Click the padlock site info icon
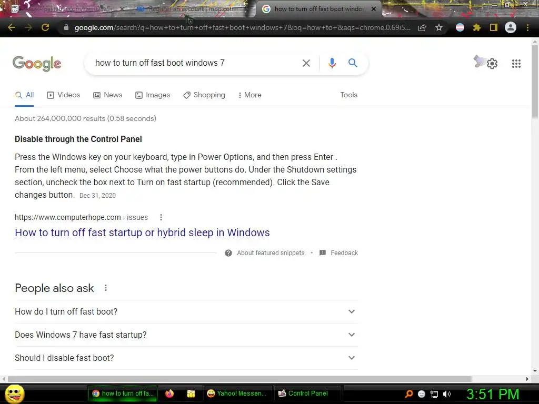The height and width of the screenshot is (404, 539). click(x=66, y=27)
